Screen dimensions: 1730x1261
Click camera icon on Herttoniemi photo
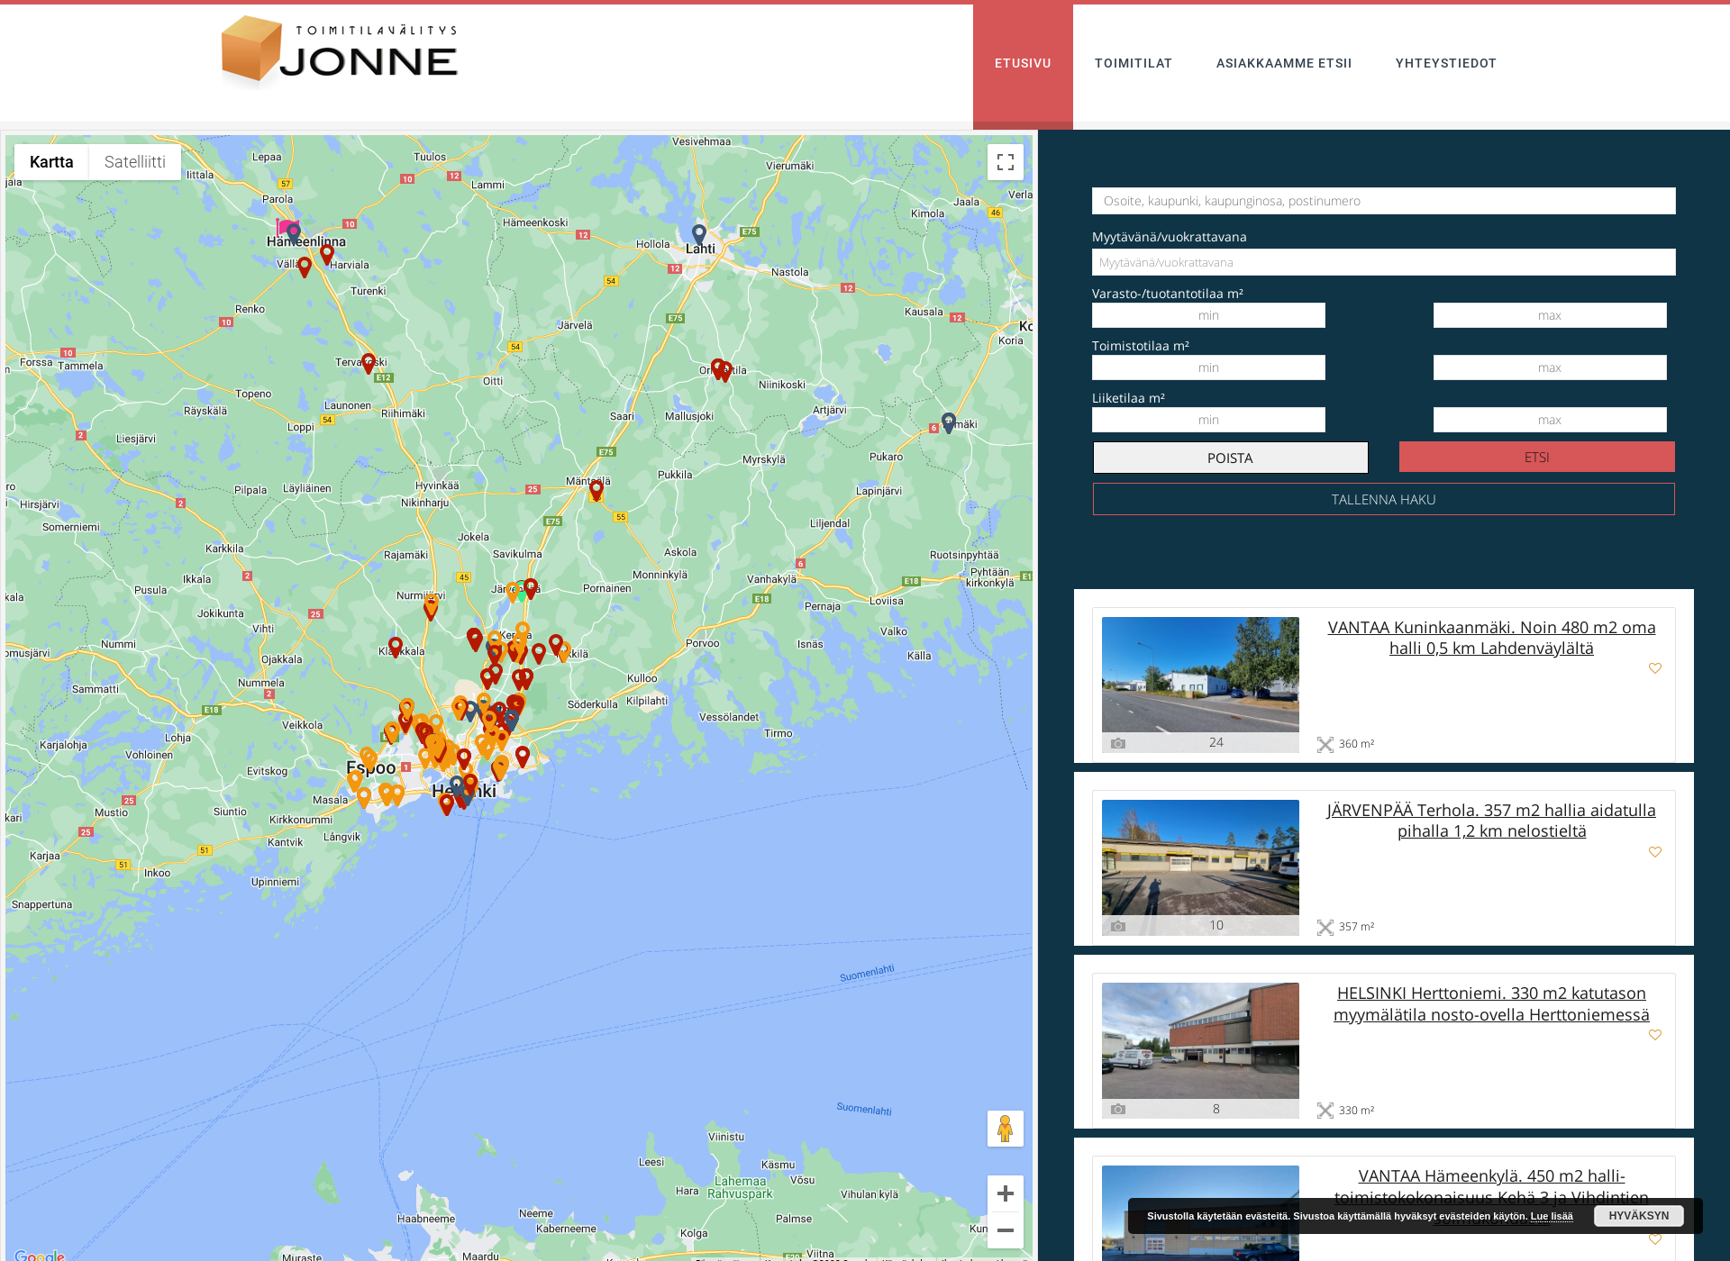tap(1118, 1110)
